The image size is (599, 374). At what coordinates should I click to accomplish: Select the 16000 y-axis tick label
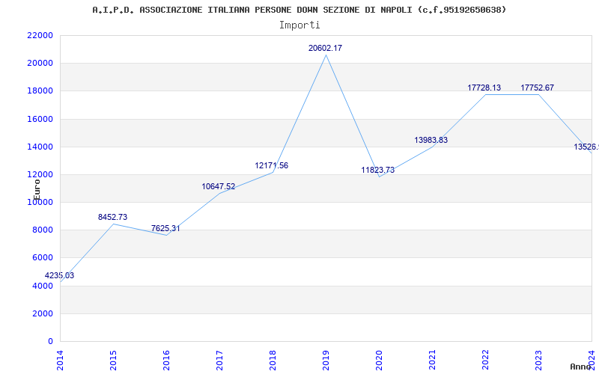pos(40,119)
